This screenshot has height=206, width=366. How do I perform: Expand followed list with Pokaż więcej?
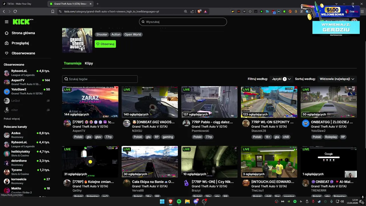pyautogui.click(x=12, y=119)
